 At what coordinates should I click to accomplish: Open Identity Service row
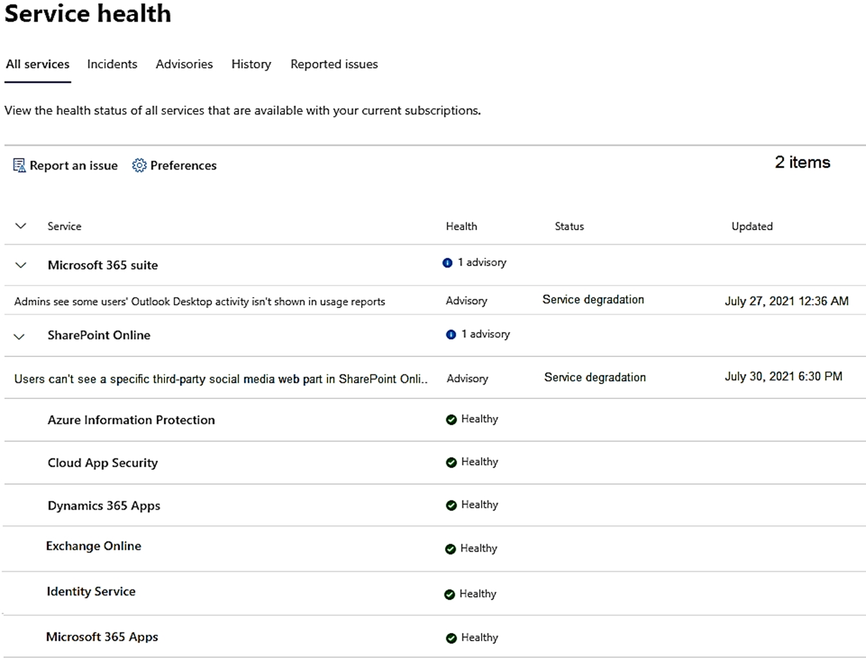[x=435, y=593]
